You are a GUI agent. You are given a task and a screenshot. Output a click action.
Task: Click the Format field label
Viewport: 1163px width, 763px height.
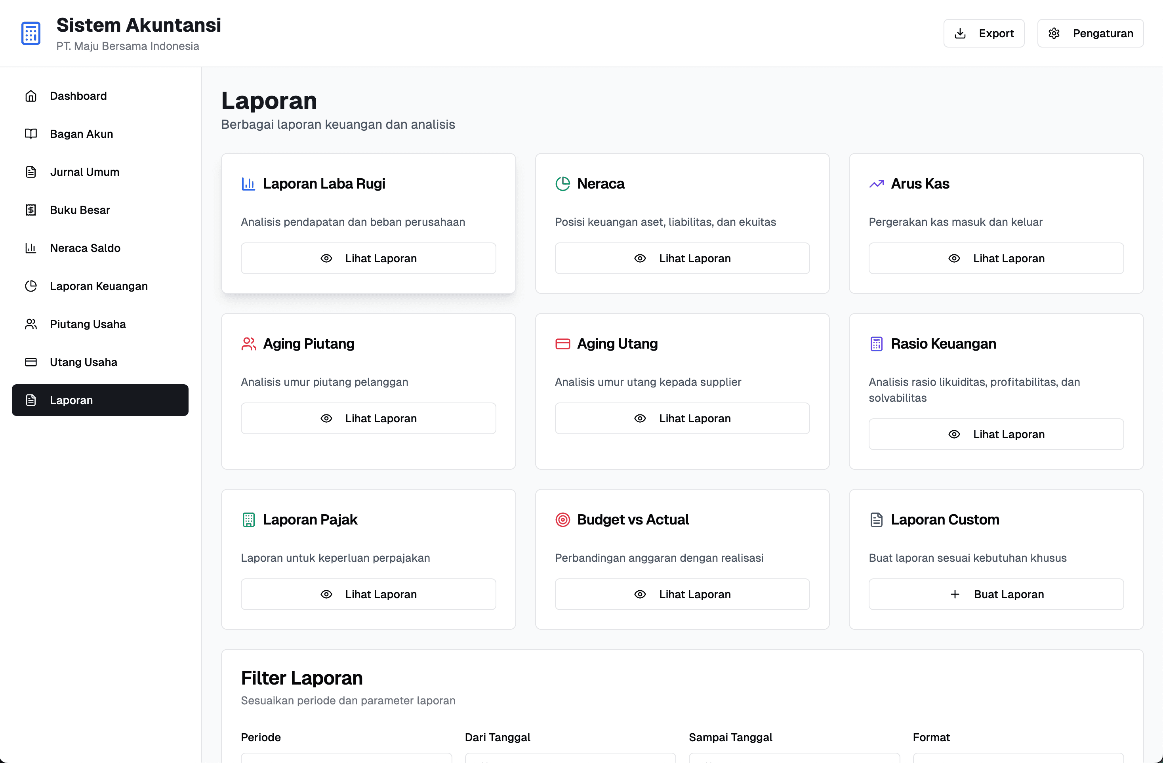(x=931, y=738)
